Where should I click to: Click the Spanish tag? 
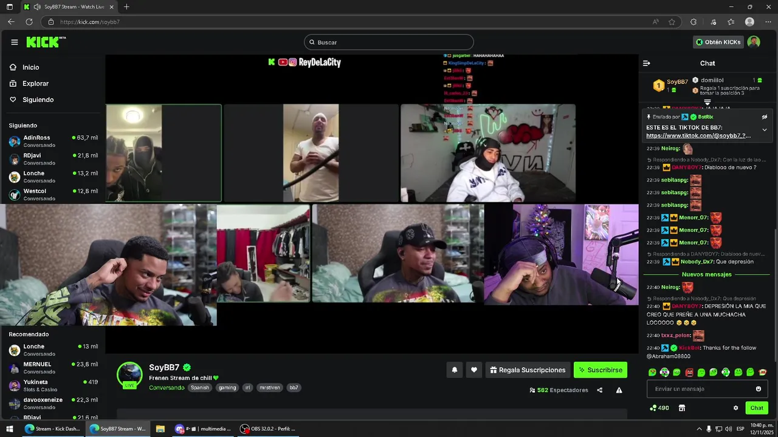coord(199,388)
